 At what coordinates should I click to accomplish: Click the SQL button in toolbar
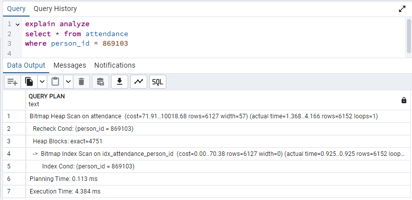tap(158, 82)
